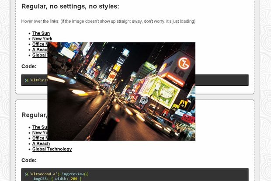The height and width of the screenshot is (181, 271).
Task: Open the New York link in second list
Action: pyautogui.click(x=39, y=132)
